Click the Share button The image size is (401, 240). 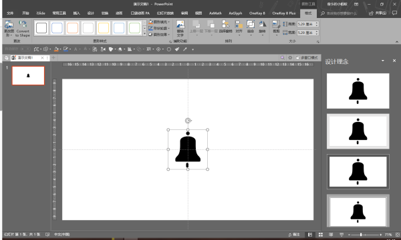tap(378, 13)
